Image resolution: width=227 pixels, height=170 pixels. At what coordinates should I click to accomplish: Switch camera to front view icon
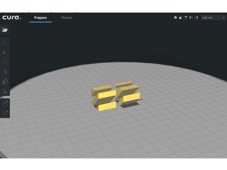pyautogui.click(x=181, y=18)
